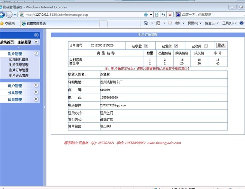Open 影片订单管理 in sidebar
The width and height of the screenshot is (245, 189).
pos(19,70)
